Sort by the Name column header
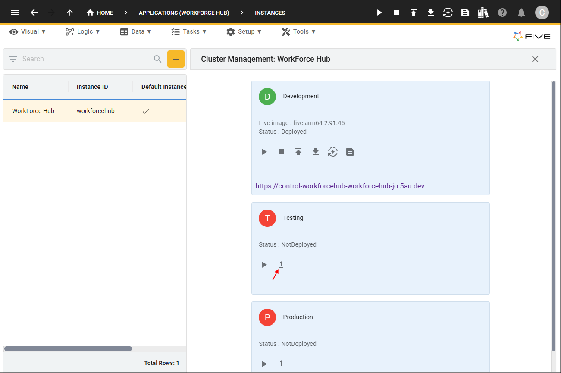The image size is (561, 373). 20,87
